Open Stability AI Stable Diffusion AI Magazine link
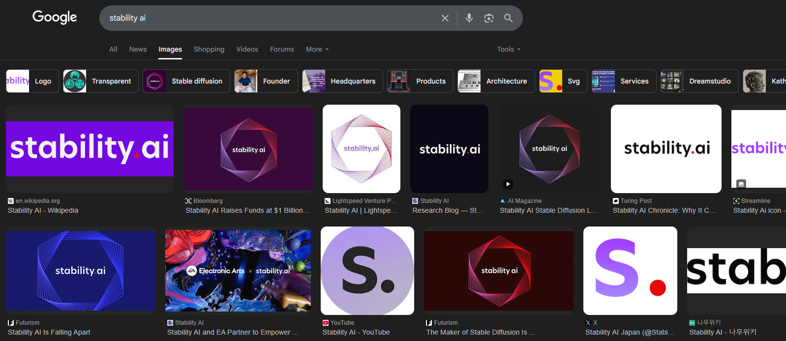The height and width of the screenshot is (341, 786). 549,210
